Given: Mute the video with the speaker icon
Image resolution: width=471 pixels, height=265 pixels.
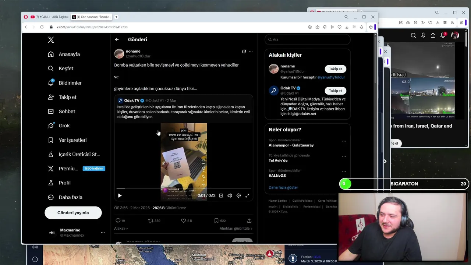Looking at the screenshot, I should (230, 195).
